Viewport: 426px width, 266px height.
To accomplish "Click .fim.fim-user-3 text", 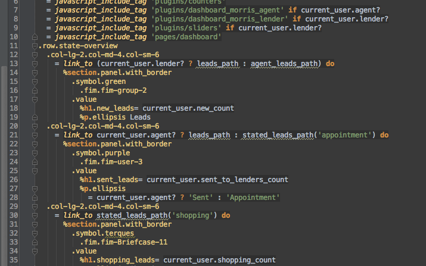I will pos(111,162).
